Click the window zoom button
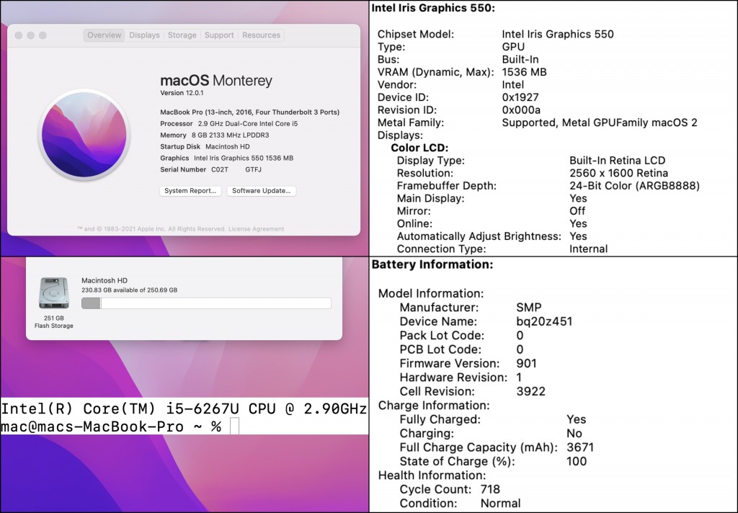Screen dimensions: 738x513 point(43,35)
